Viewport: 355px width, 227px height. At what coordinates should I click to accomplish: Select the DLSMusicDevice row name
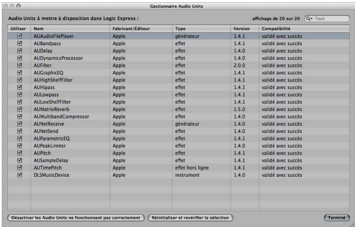pos(51,175)
